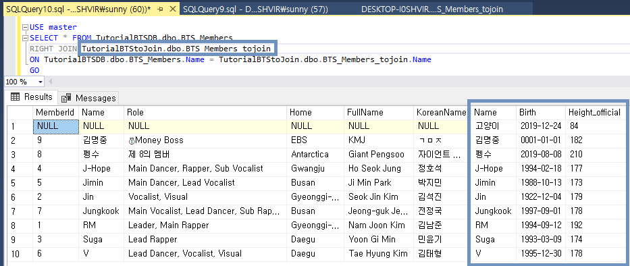Select the NULL cell under MemberId

55,126
